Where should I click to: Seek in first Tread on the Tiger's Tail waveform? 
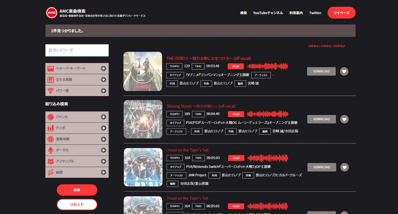[x=268, y=158]
